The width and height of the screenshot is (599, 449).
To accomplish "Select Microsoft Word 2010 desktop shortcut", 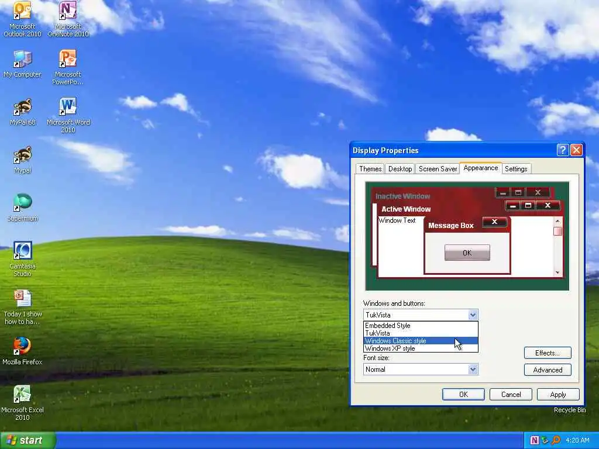I will point(68,115).
